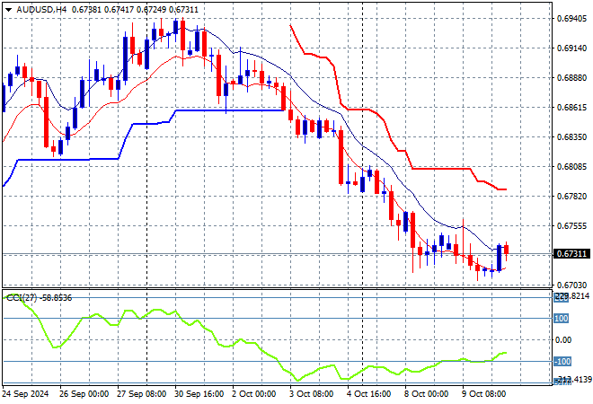Click the CCI 0.00 level label
Screen dimensions: 593x404
click(x=562, y=339)
